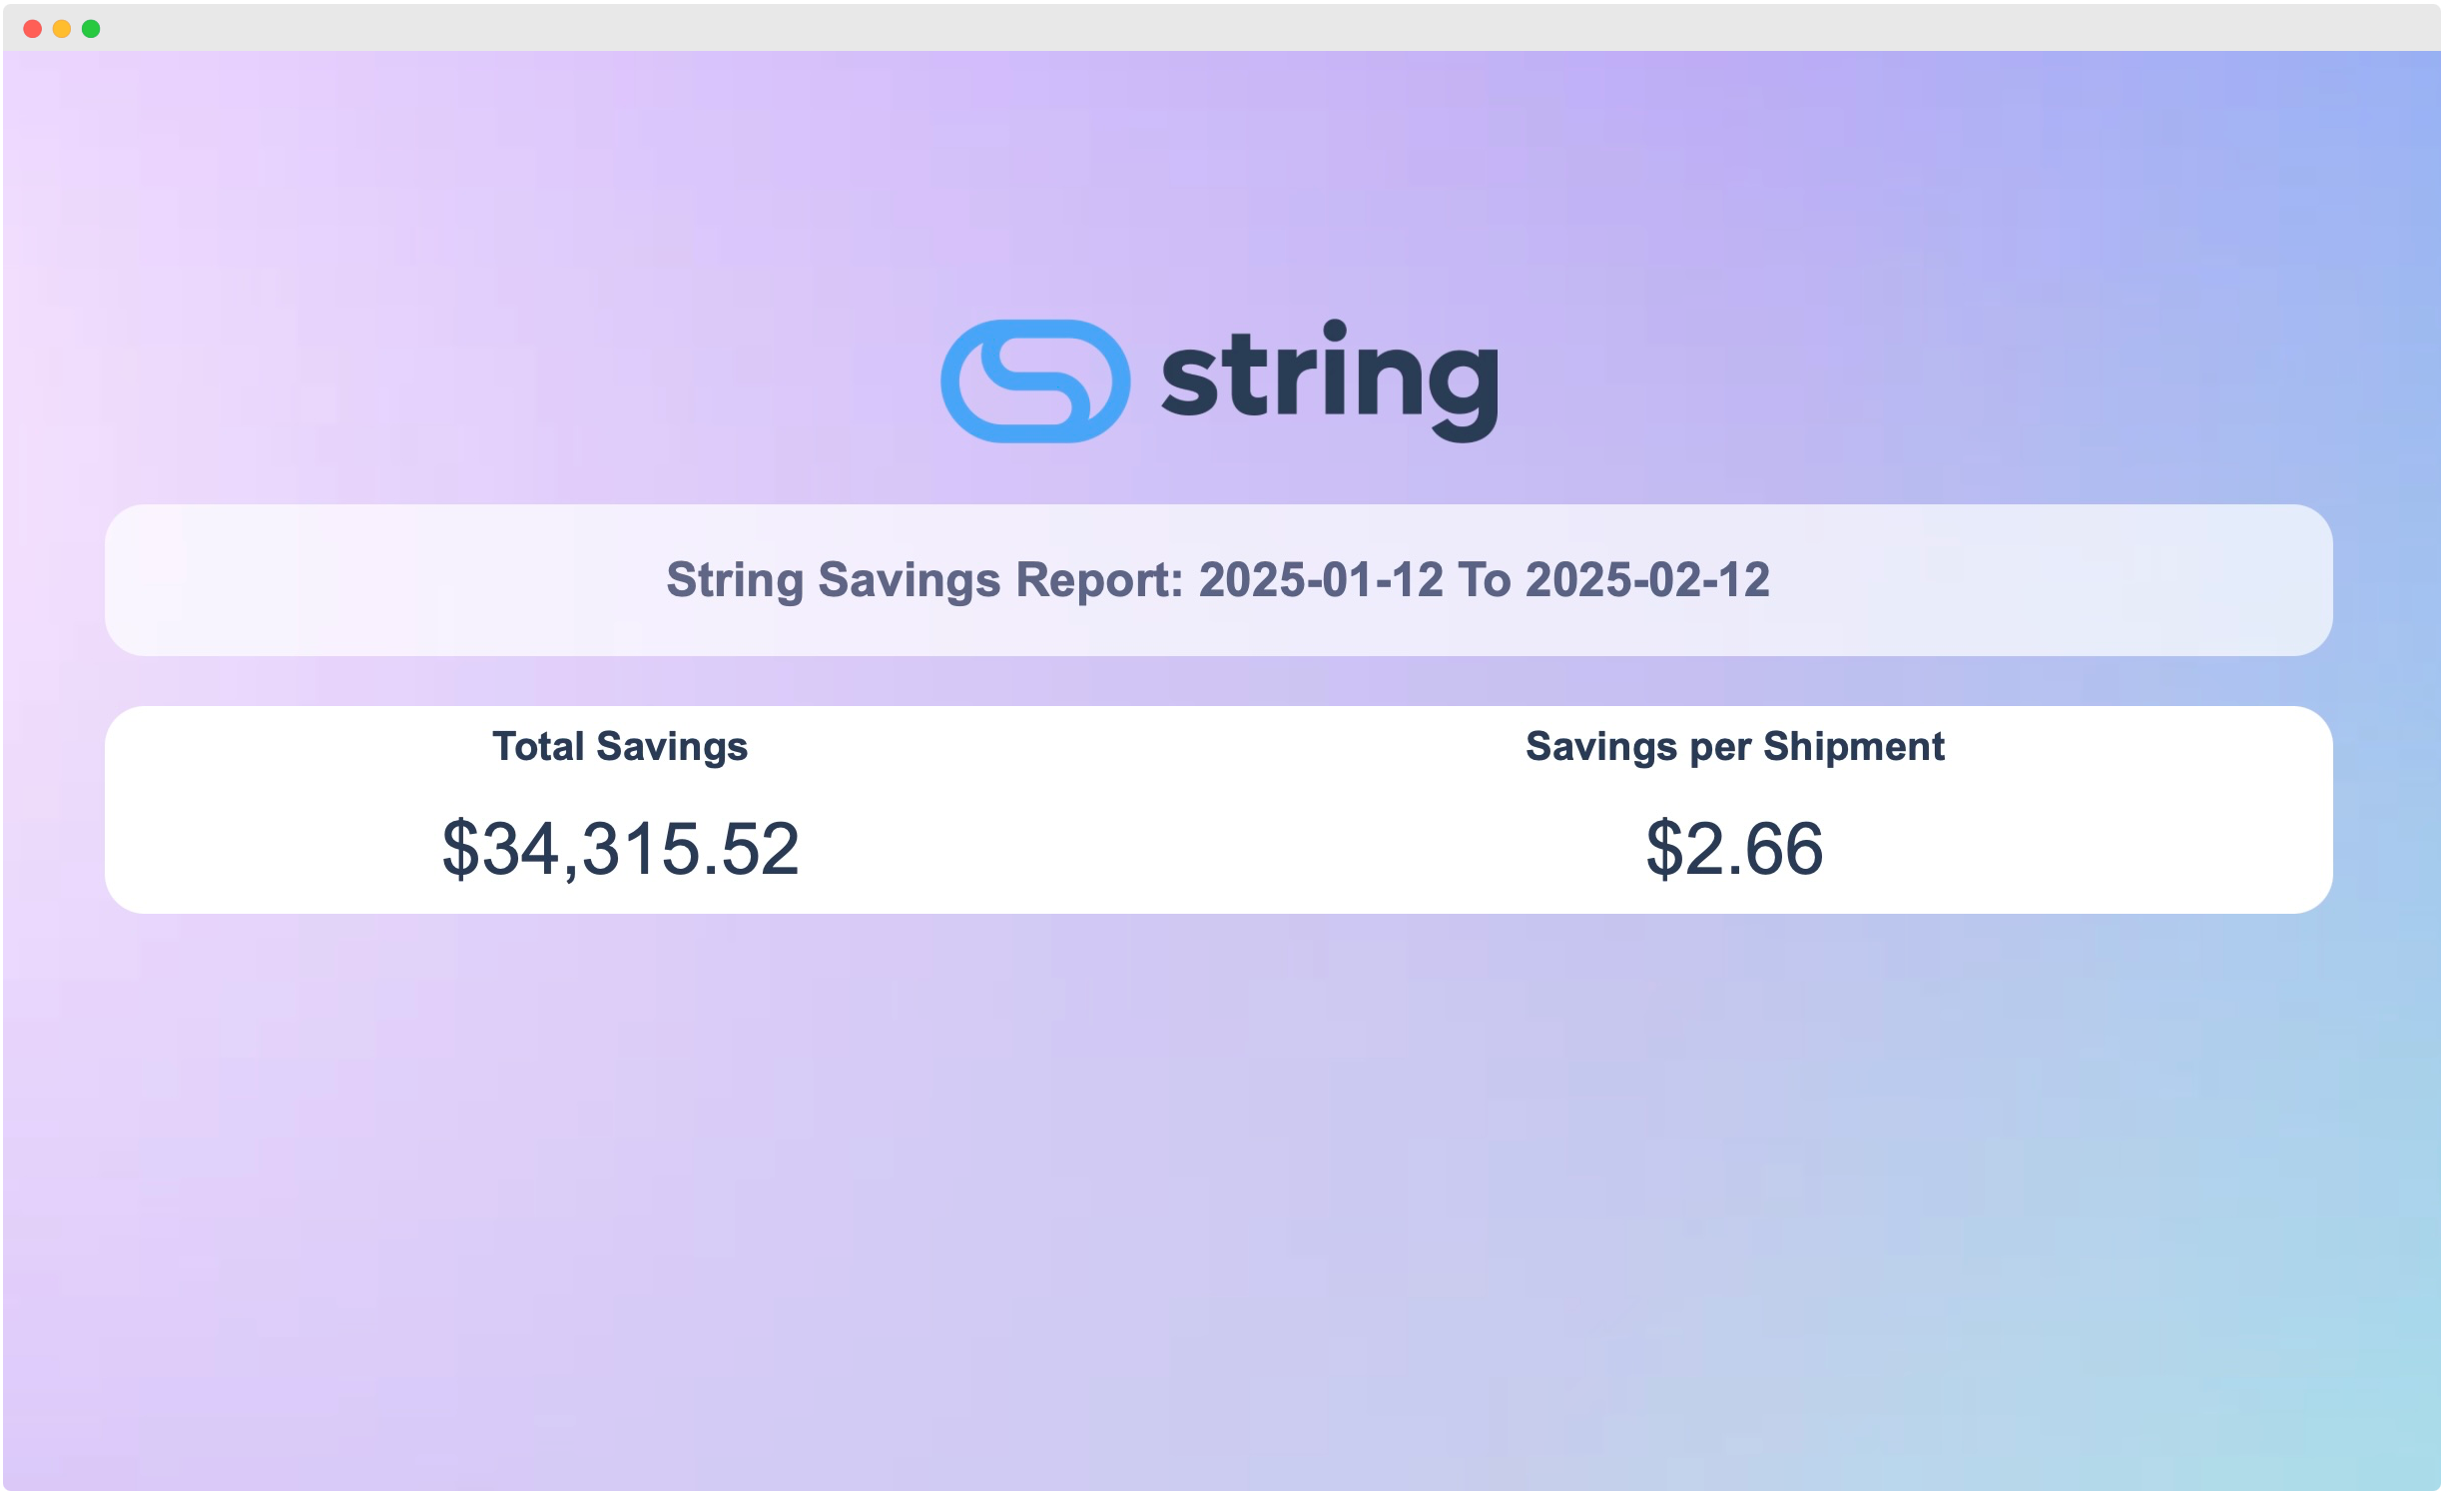This screenshot has height=1495, width=2449.
Task: Click the $2.66 savings per shipment value
Action: [x=1735, y=850]
